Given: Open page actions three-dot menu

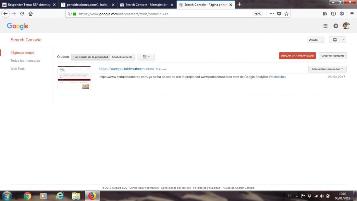Looking at the screenshot, I should click(x=272, y=14).
